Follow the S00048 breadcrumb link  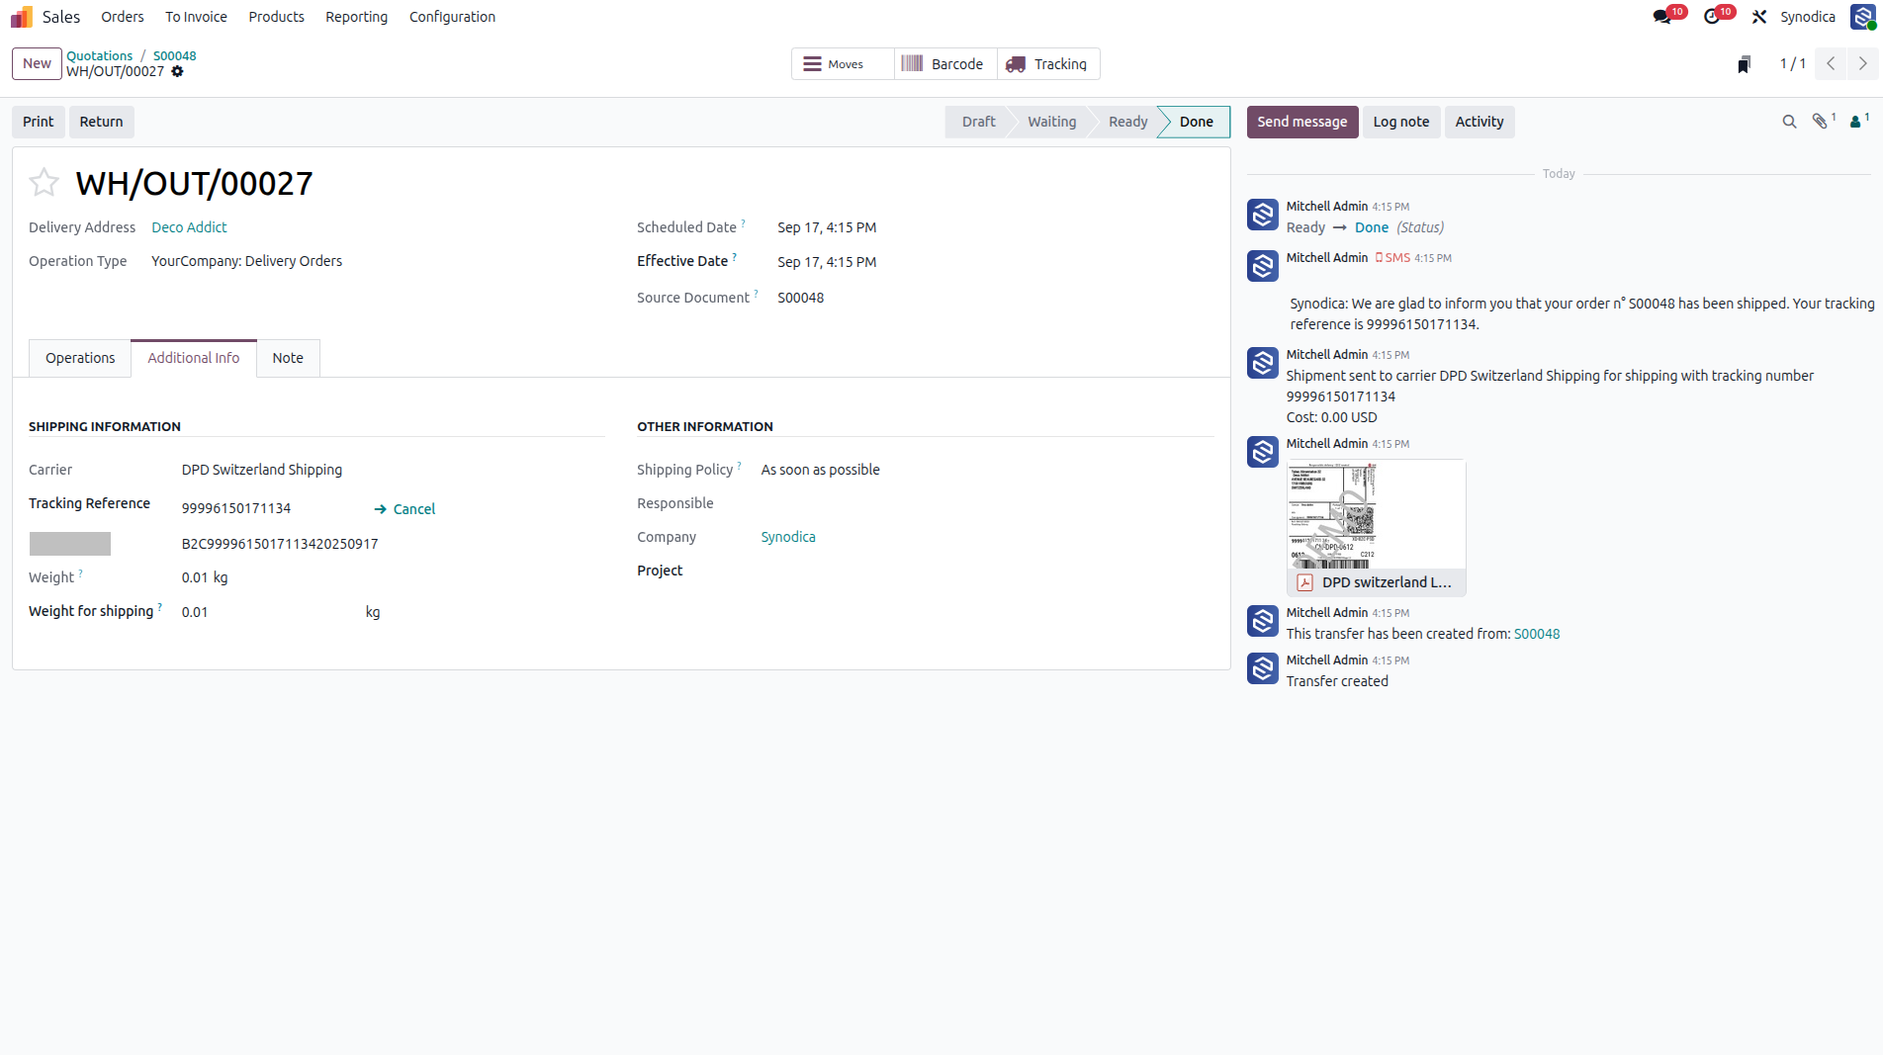175,55
